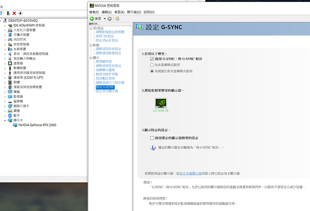
Task: Collapse the 3D 設定 tree node
Action: point(91,28)
